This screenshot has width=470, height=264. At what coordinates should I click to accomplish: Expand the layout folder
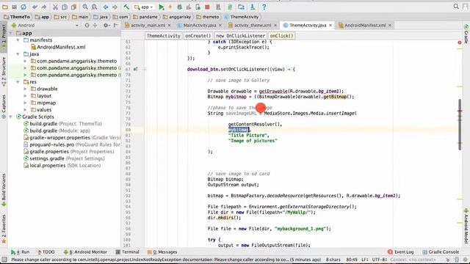(x=25, y=96)
